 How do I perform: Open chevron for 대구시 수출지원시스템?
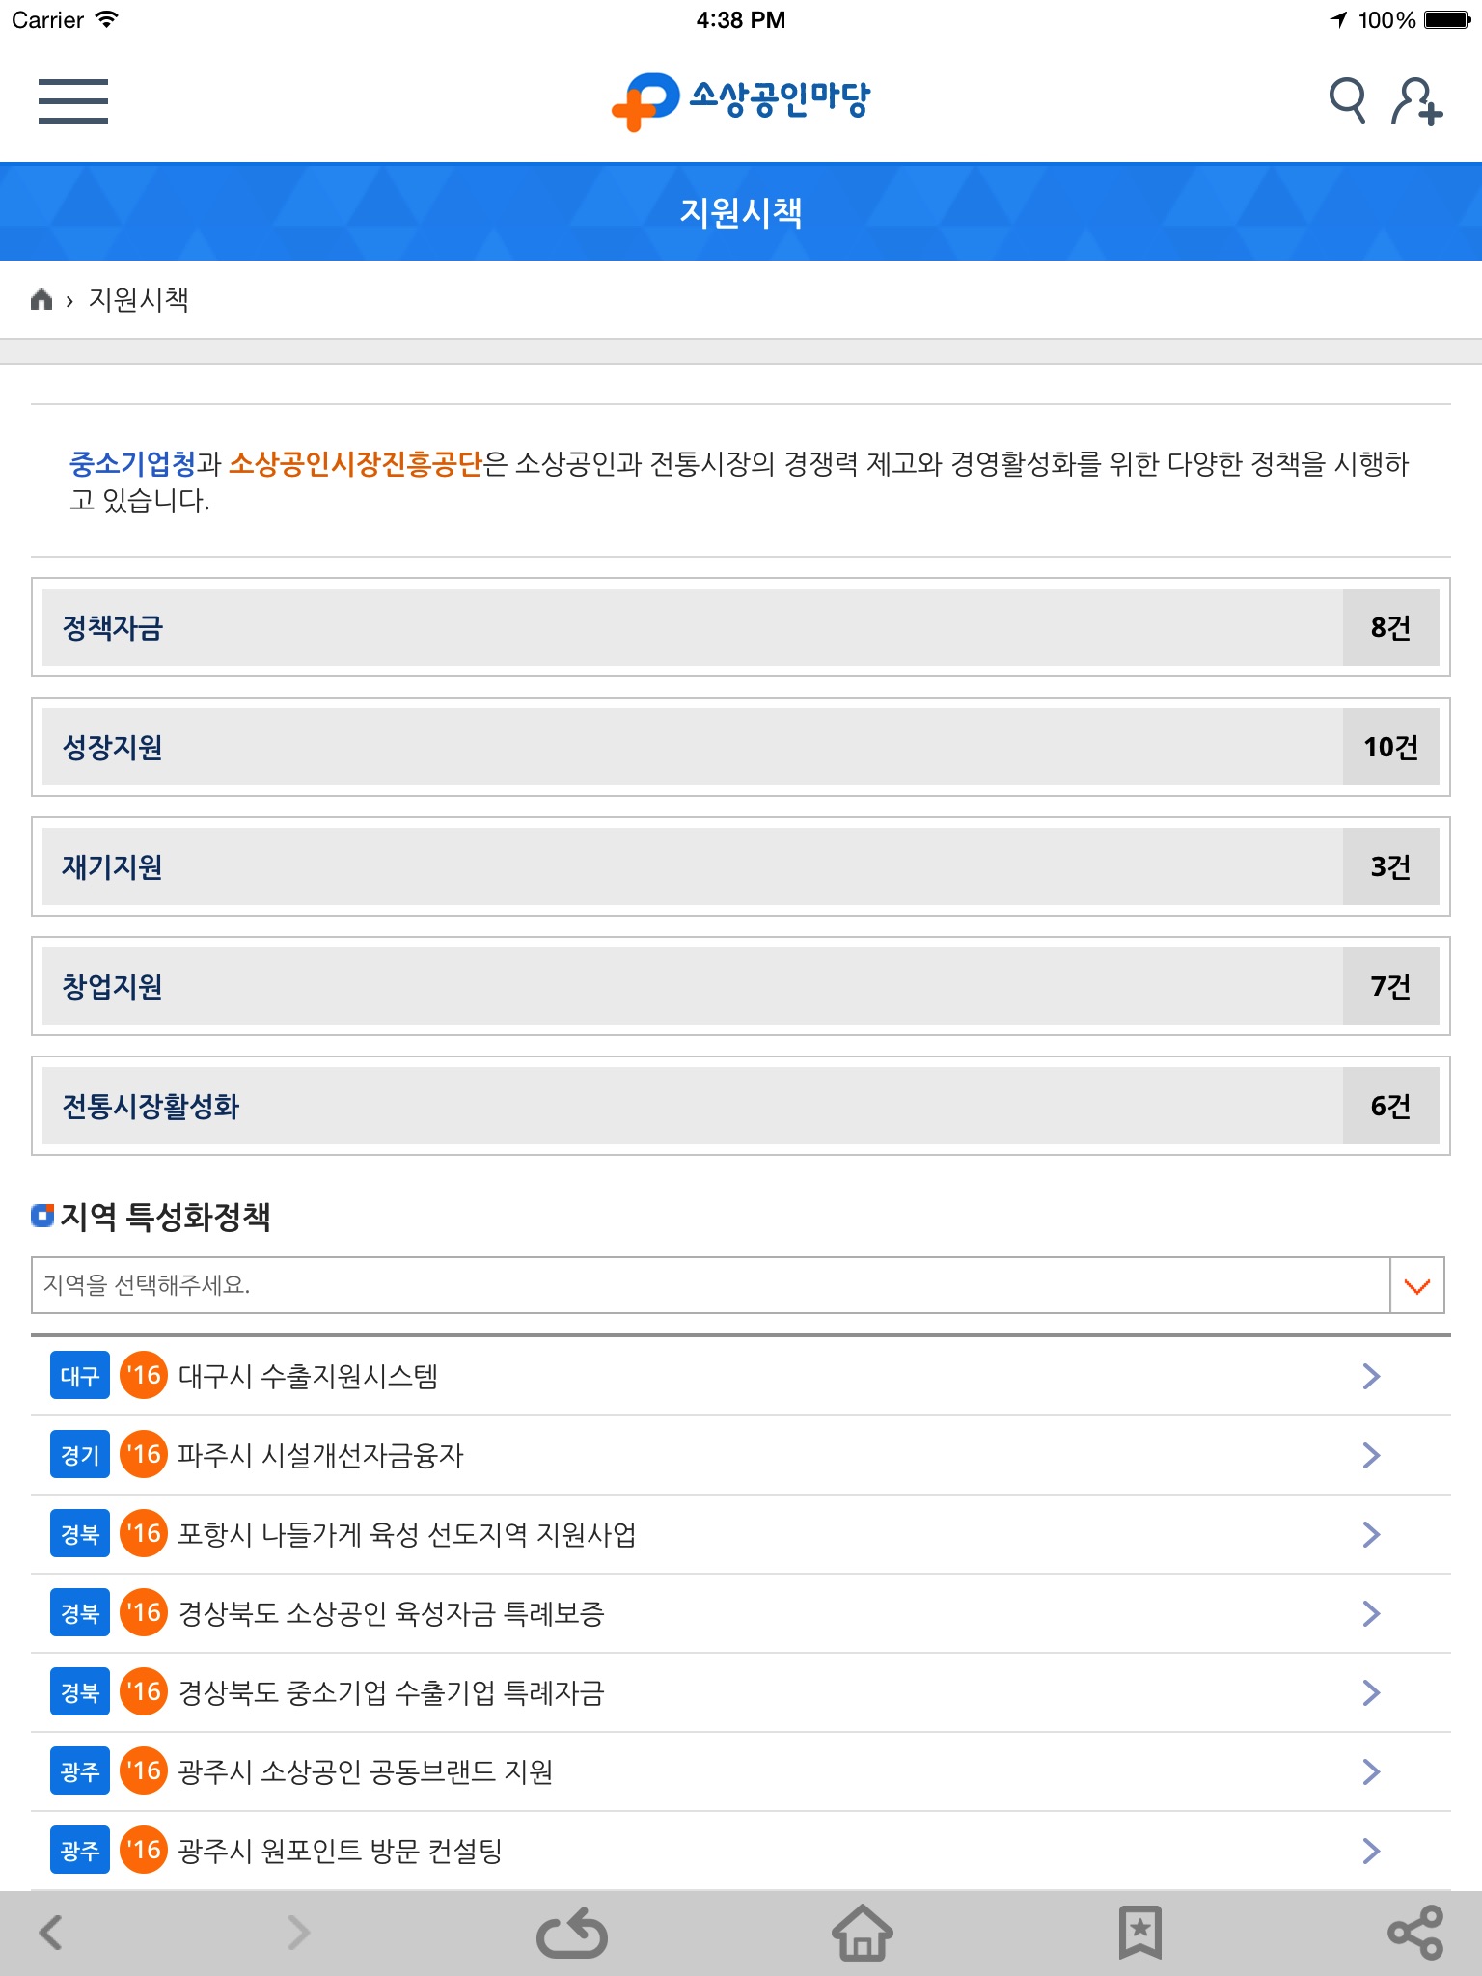pos(1371,1376)
